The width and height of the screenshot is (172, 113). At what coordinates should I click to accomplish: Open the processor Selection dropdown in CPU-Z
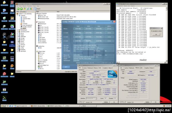pos(91,98)
